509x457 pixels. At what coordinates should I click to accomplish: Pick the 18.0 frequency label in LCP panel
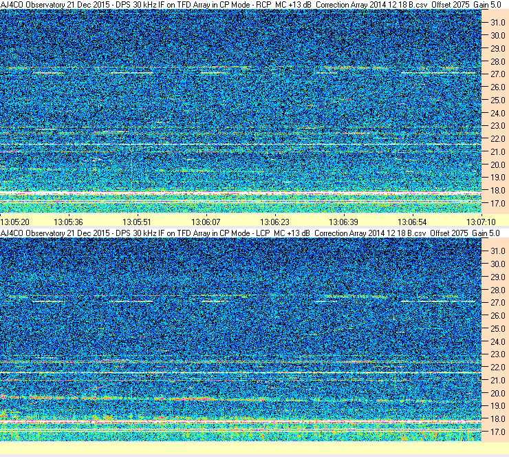pyautogui.click(x=497, y=419)
